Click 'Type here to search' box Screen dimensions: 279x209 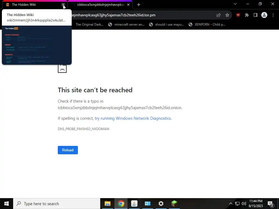57,204
